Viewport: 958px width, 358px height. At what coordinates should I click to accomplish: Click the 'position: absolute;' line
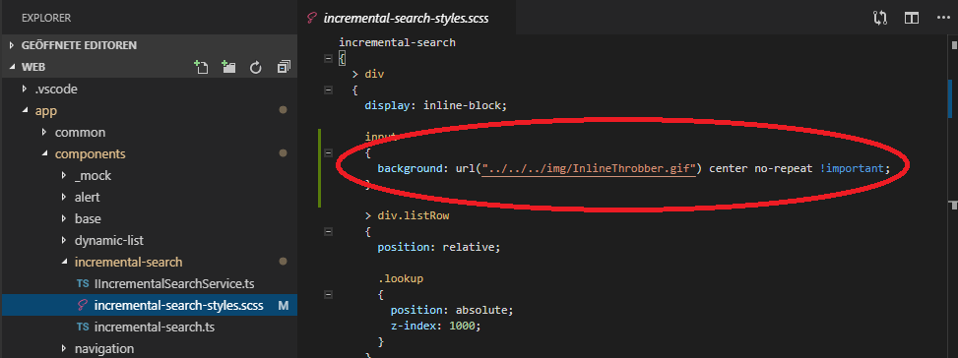coord(452,311)
